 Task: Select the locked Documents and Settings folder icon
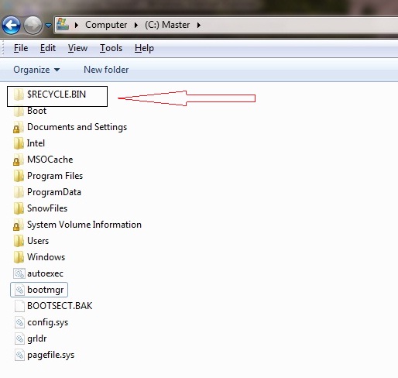click(19, 127)
